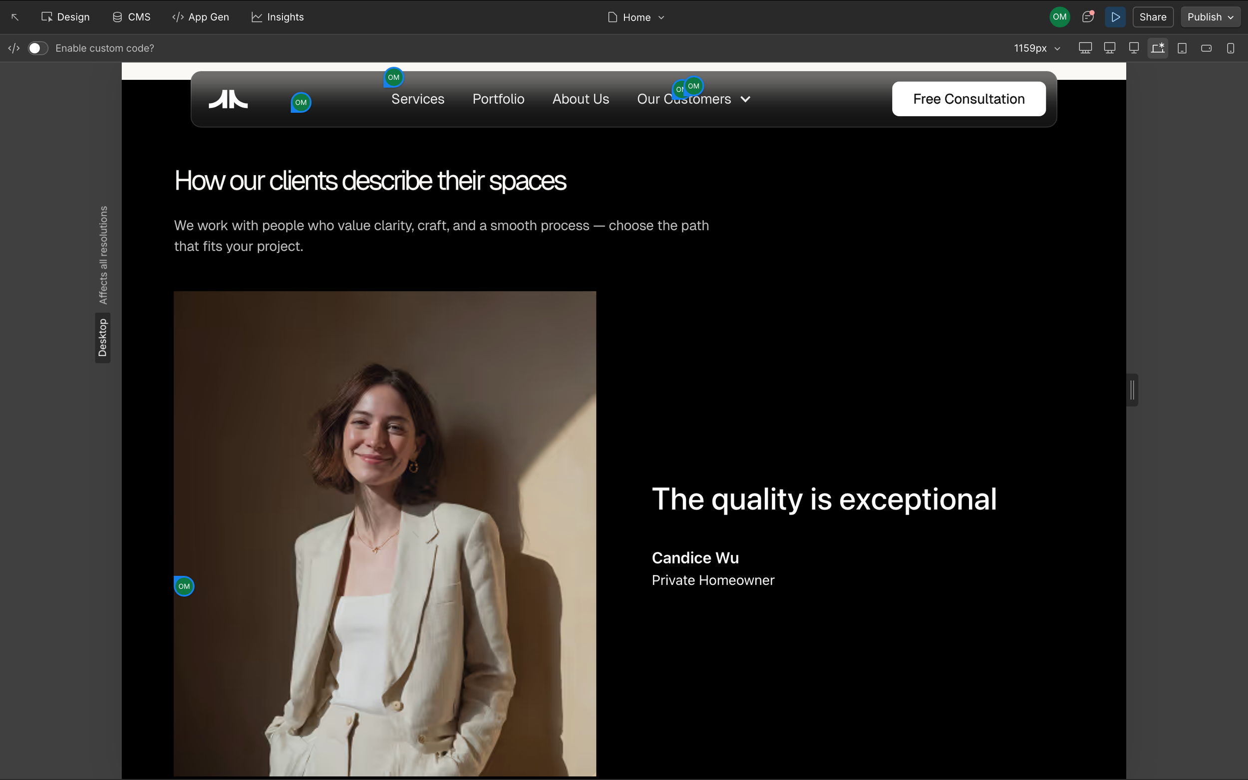The height and width of the screenshot is (780, 1248).
Task: Enable the custom code toggle switch
Action: point(37,48)
